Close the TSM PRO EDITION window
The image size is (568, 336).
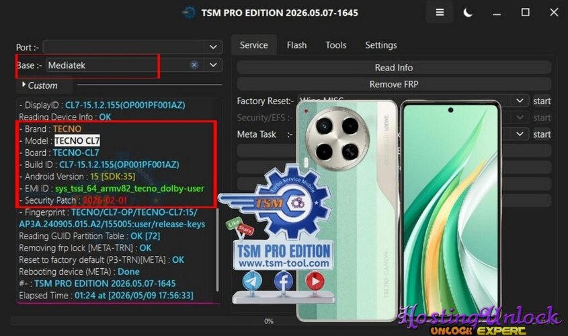(554, 12)
